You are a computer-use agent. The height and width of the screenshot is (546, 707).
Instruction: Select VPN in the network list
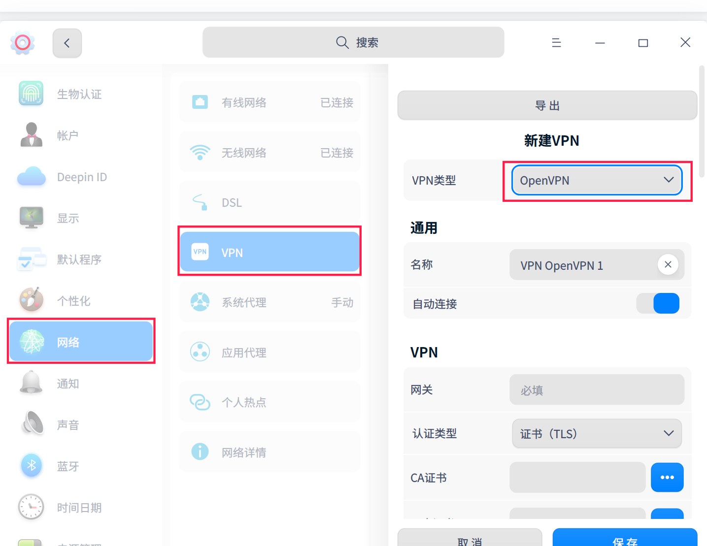click(270, 252)
